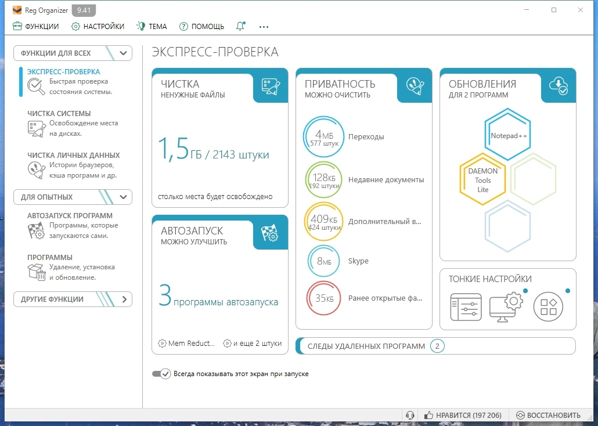Click the Ранее открытые фа... label
The width and height of the screenshot is (598, 426).
(385, 298)
